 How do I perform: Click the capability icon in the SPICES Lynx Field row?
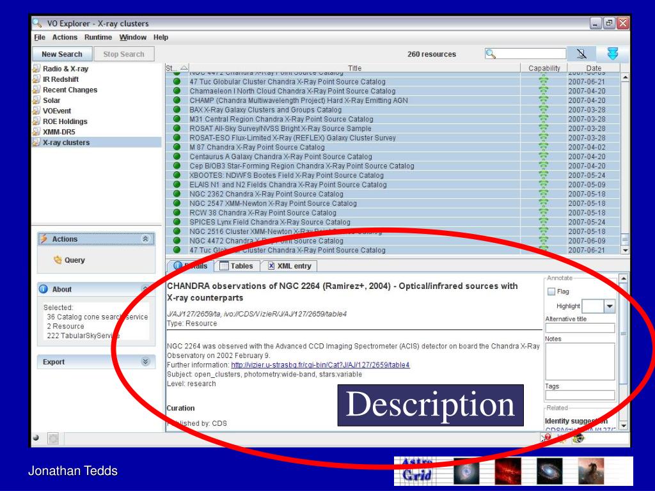pyautogui.click(x=543, y=222)
